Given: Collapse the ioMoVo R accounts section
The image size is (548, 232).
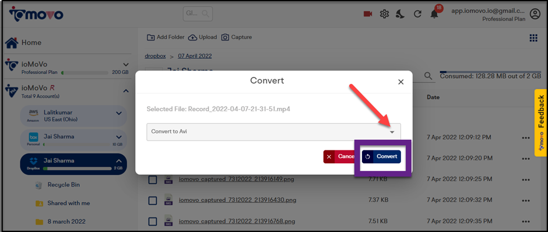Looking at the screenshot, I should 126,91.
